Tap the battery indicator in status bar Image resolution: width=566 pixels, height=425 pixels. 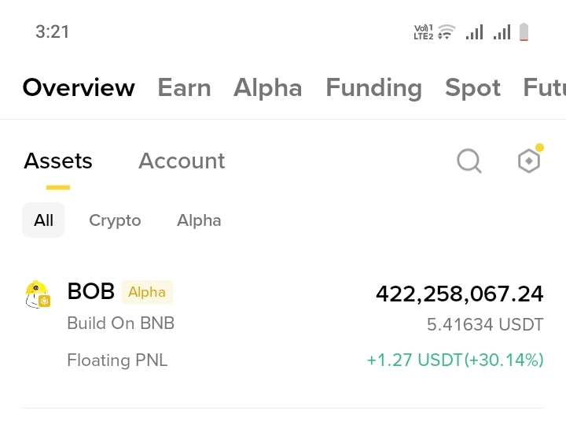click(524, 31)
